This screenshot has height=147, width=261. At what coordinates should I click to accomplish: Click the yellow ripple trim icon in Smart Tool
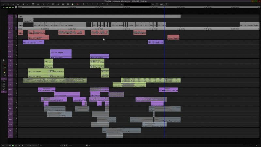coord(5,72)
